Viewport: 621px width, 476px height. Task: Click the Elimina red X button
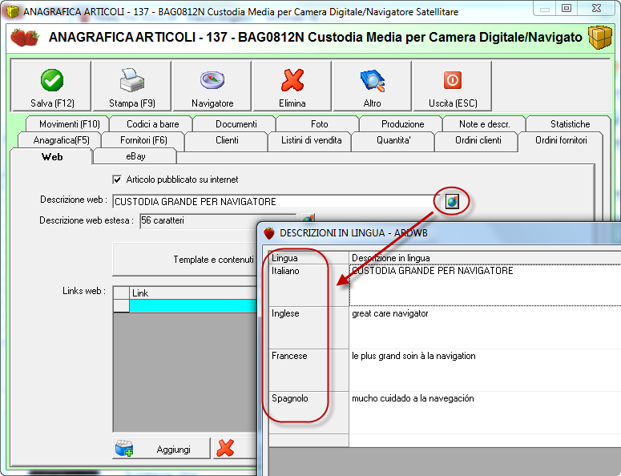(292, 87)
